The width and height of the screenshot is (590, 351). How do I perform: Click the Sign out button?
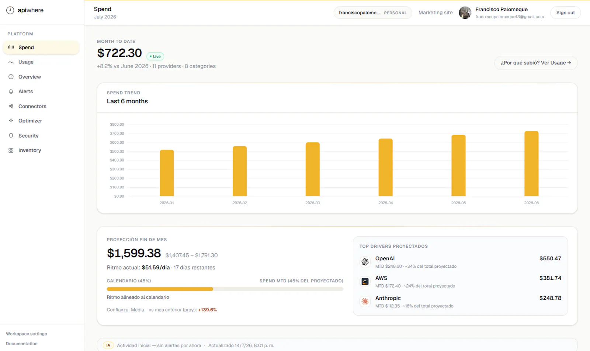[566, 13]
